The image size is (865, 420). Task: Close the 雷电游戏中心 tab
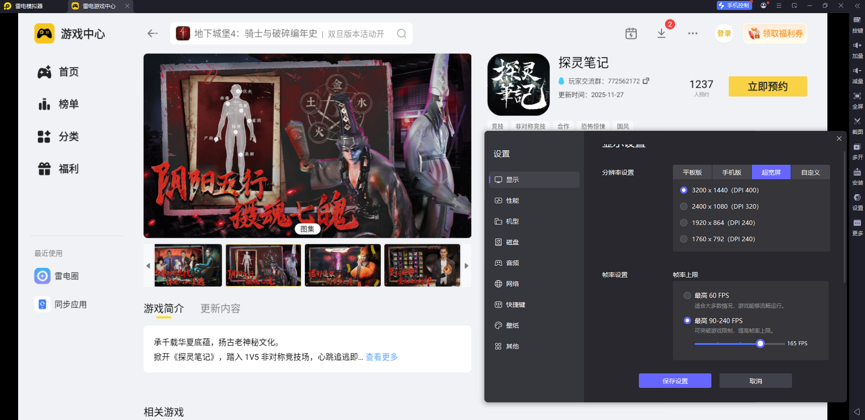[127, 6]
